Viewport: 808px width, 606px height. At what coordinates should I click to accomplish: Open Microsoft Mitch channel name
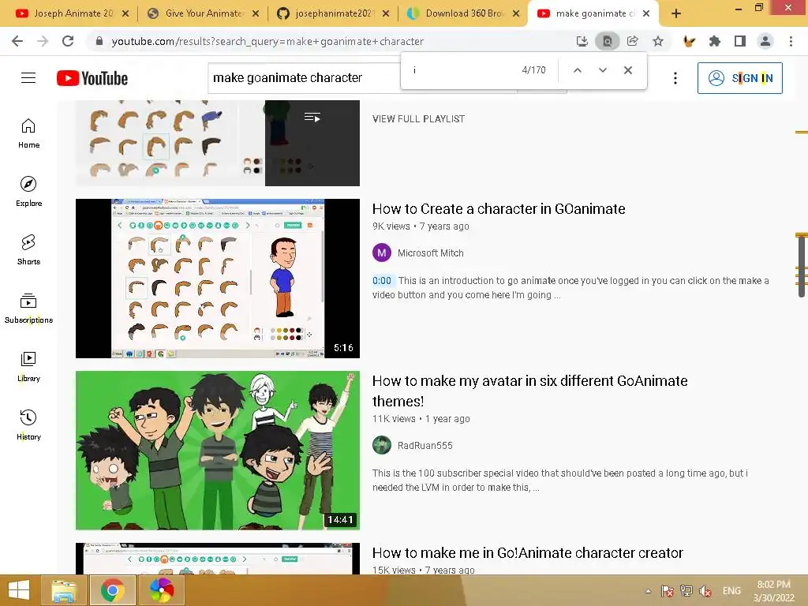coord(430,253)
